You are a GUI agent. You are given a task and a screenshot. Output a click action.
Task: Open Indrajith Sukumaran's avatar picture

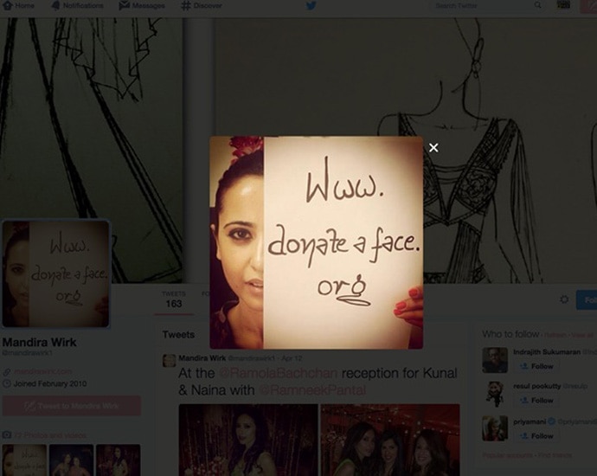[x=495, y=360]
